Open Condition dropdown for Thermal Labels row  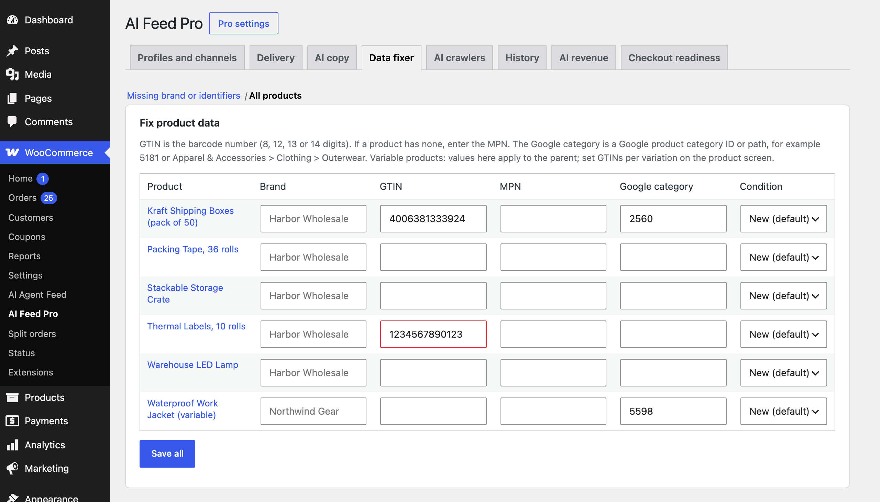click(x=783, y=334)
